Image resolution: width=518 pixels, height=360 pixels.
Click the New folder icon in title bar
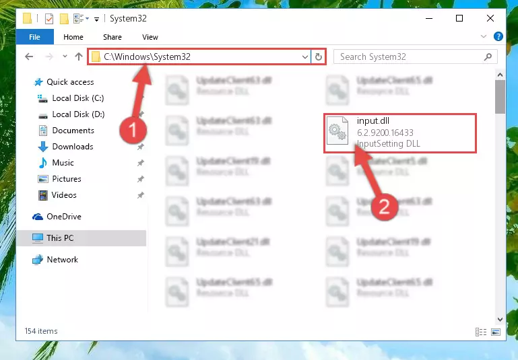click(64, 19)
